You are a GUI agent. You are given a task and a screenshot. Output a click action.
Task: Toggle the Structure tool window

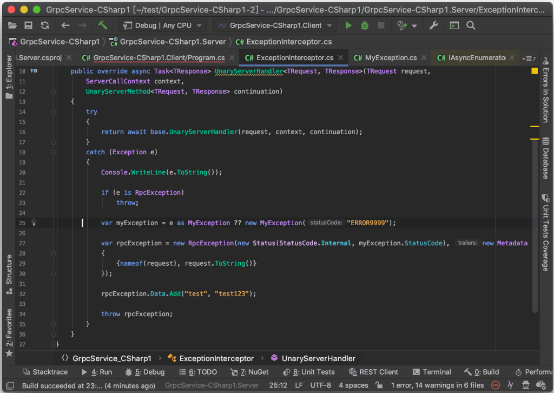coord(9,274)
